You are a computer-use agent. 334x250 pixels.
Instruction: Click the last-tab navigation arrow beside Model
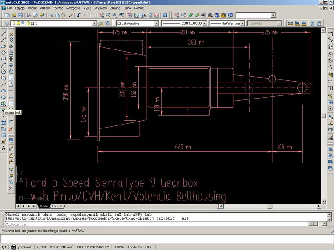coord(34,206)
